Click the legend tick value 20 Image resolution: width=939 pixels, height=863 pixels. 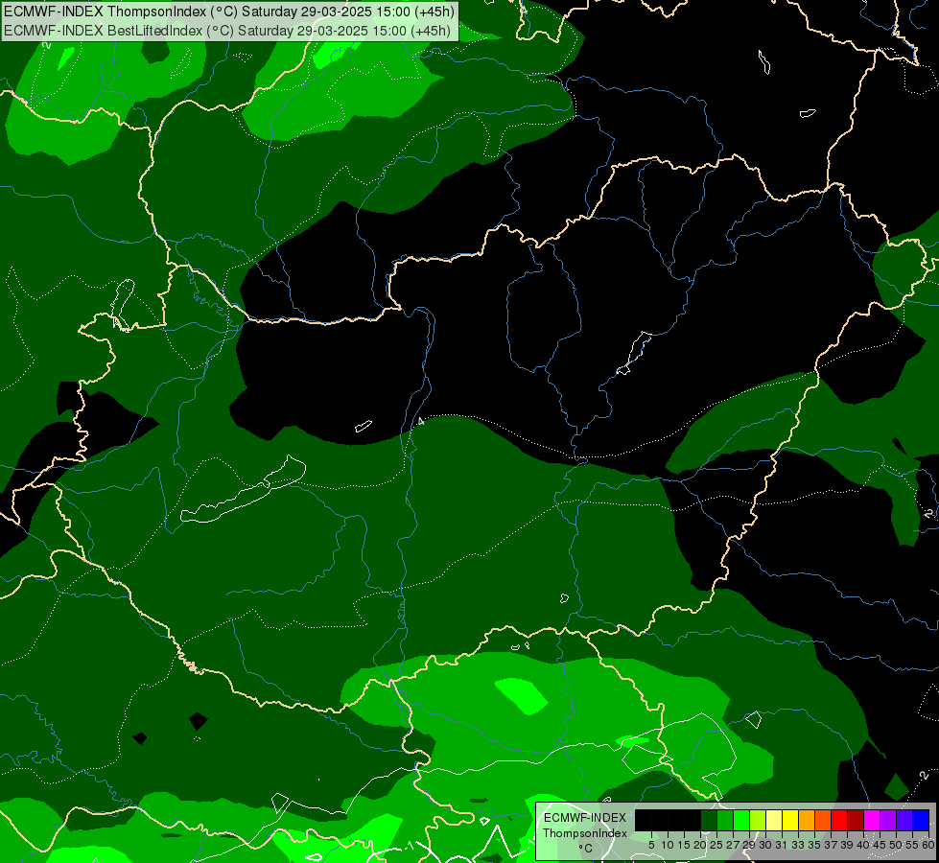point(699,845)
